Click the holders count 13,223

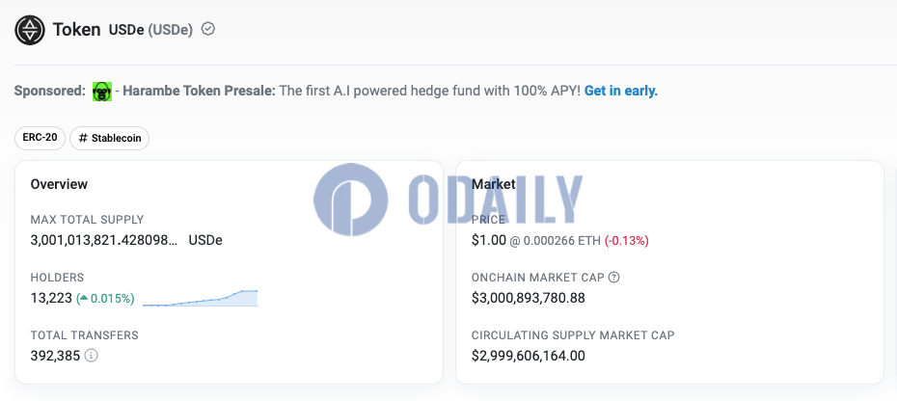pos(51,298)
